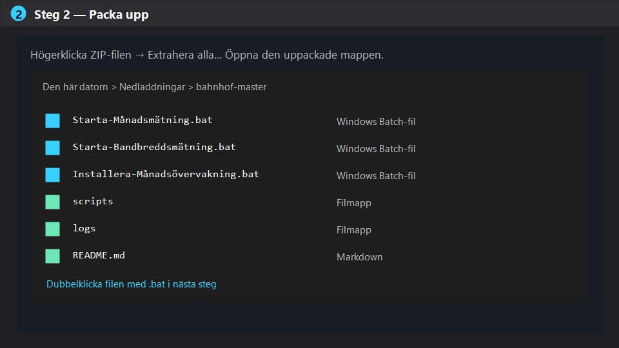Image resolution: width=619 pixels, height=348 pixels.
Task: Click the README.md file icon
Action: tap(52, 256)
